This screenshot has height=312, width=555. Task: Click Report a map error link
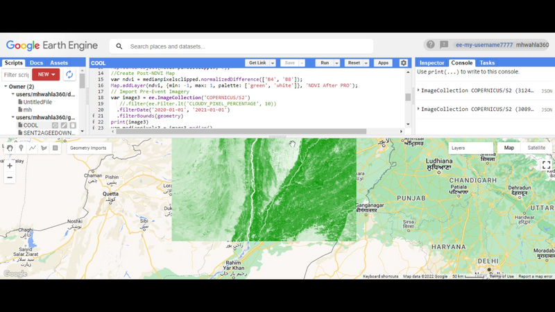(535, 276)
